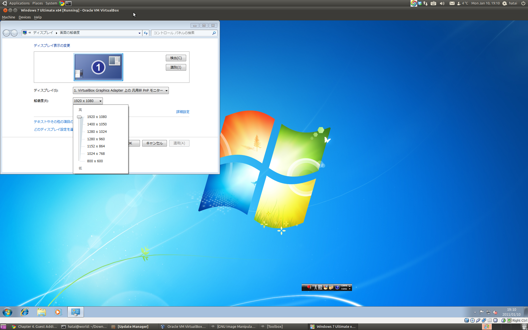Show hidden Windows tray icons arrow
The height and width of the screenshot is (330, 528).
coord(475,312)
